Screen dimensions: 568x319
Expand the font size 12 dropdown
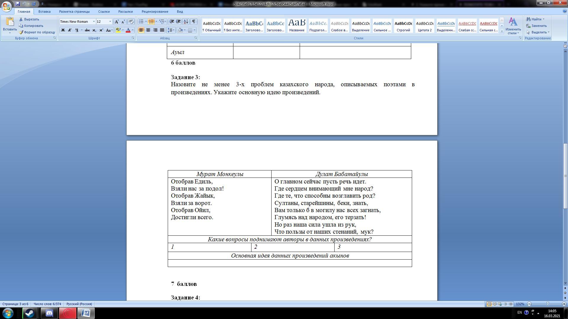(x=110, y=22)
